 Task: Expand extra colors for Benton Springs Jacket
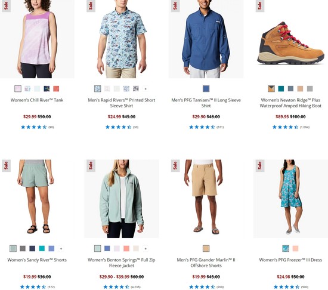(146, 249)
